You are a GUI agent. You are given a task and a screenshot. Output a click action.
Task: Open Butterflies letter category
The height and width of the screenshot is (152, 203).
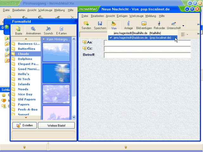tap(26, 49)
